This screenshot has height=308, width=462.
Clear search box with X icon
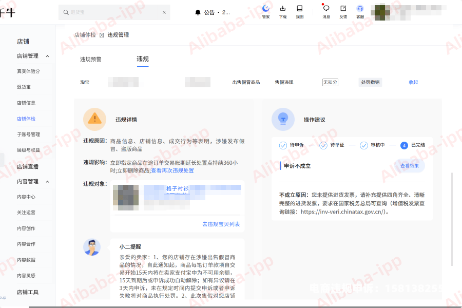pyautogui.click(x=164, y=12)
